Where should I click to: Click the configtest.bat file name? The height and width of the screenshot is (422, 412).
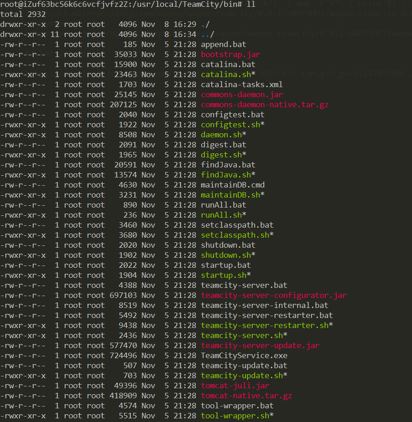pyautogui.click(x=233, y=115)
